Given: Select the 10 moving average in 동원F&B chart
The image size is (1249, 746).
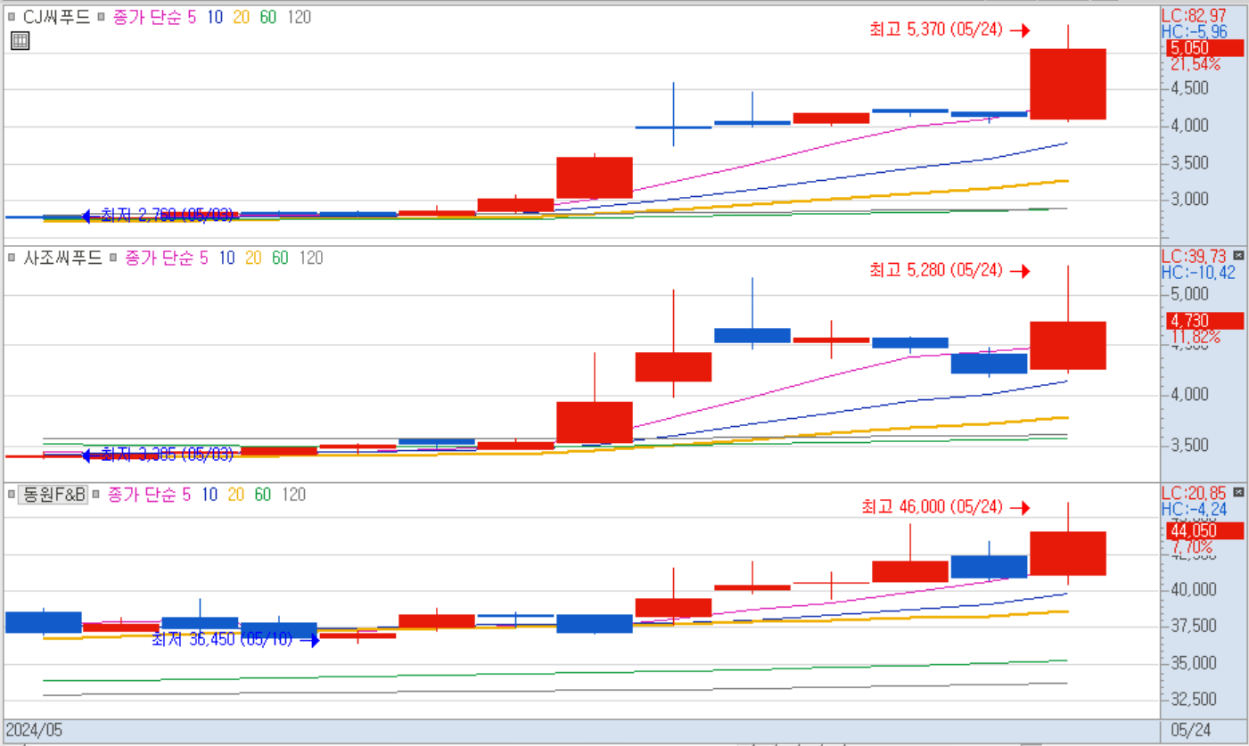Looking at the screenshot, I should coord(210,495).
